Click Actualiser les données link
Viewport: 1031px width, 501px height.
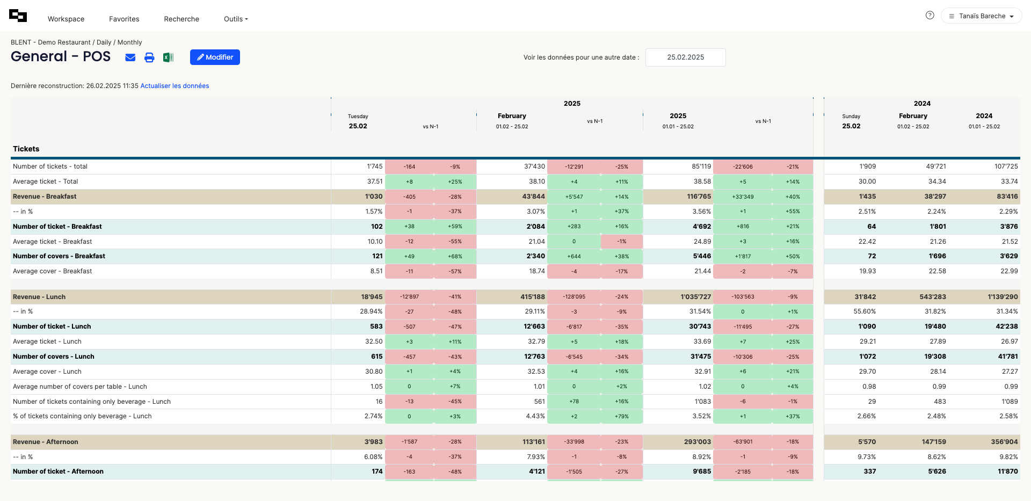175,86
